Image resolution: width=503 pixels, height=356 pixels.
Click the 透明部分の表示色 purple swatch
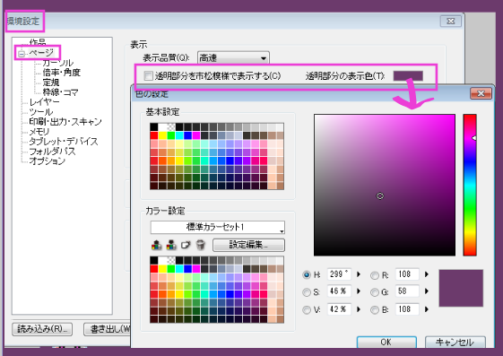click(408, 75)
